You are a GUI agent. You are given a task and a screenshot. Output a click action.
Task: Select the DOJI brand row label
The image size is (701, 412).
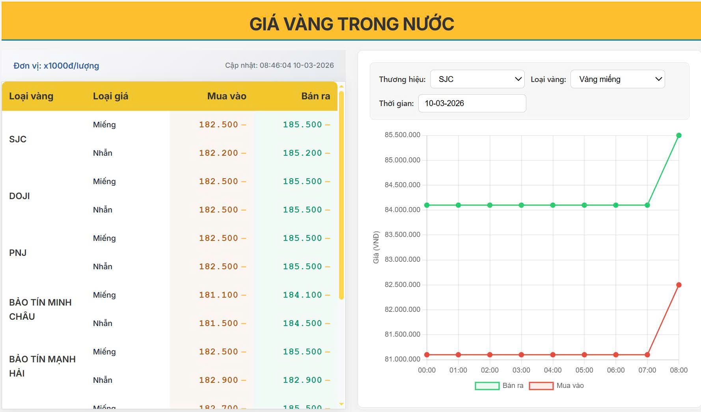click(x=19, y=196)
